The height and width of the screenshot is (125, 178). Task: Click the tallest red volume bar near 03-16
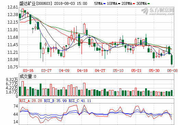tap(23, 89)
